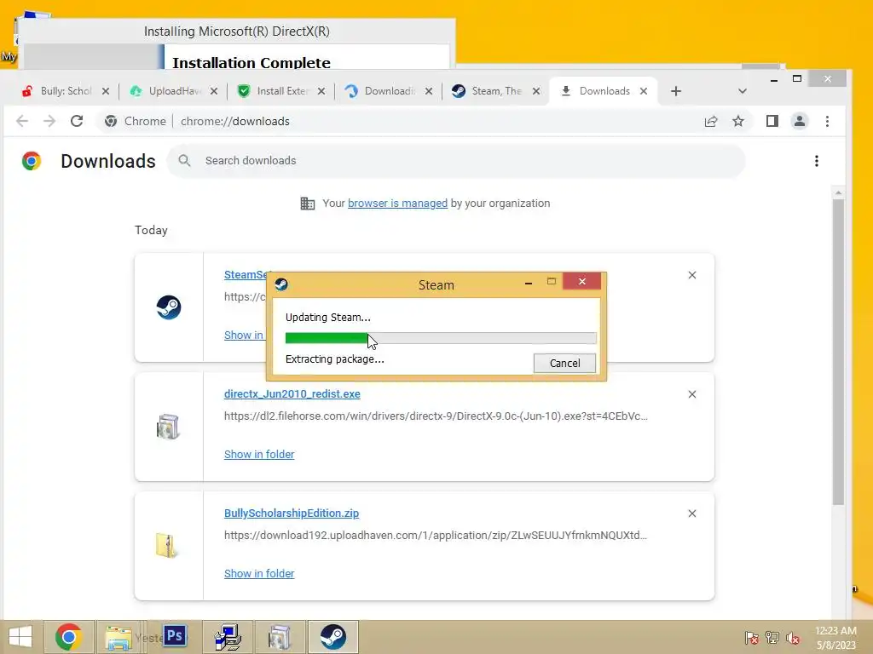Open Chrome from the taskbar
This screenshot has height=654, width=873.
click(68, 637)
